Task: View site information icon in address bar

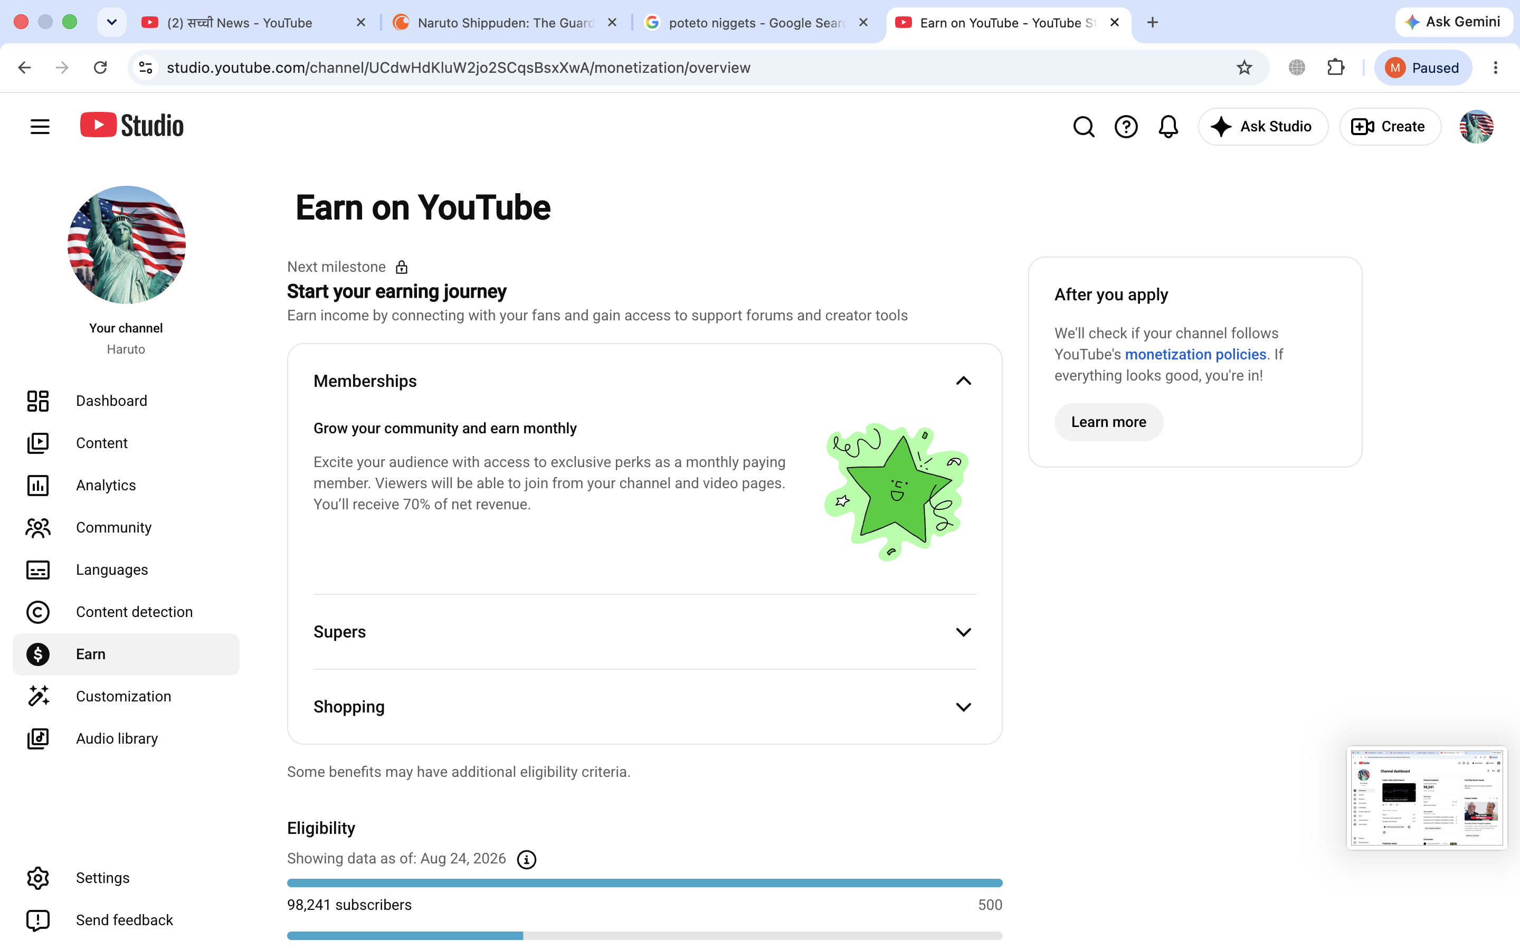Action: [x=146, y=67]
